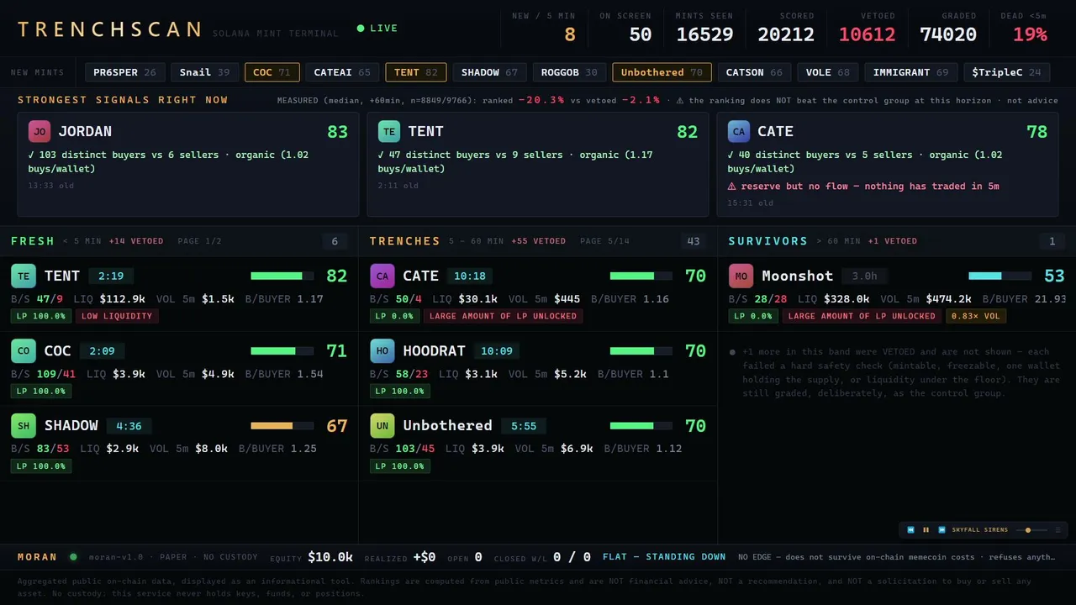Select PR6SPER chip in new mints ticker
The height and width of the screenshot is (605, 1076).
click(124, 72)
